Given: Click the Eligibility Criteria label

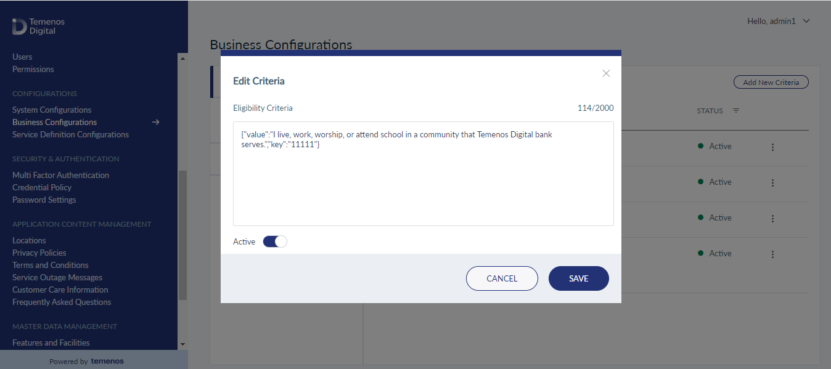Looking at the screenshot, I should click(263, 108).
